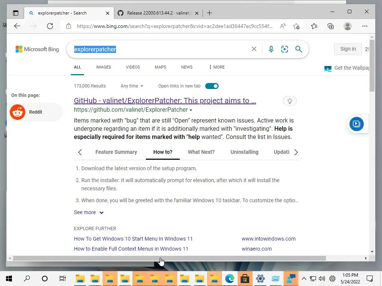Screen dimensions: 382x286
Task: Select the NEWS search tab
Action: pos(187,67)
